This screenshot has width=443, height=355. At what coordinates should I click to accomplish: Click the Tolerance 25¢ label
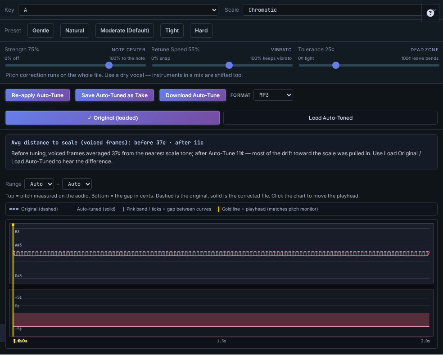316,49
